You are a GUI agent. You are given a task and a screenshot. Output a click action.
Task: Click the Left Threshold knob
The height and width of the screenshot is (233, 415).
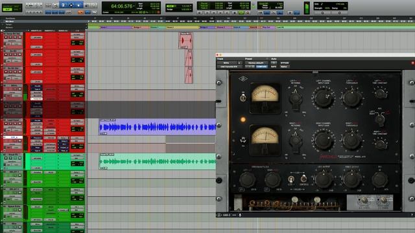pos(351,98)
